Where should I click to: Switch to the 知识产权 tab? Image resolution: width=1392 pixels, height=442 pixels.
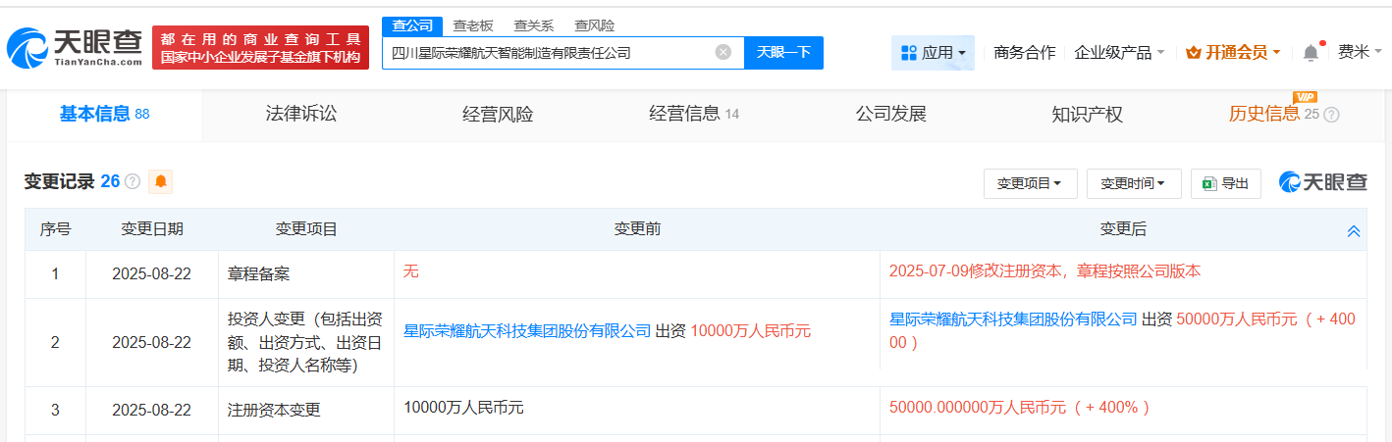tap(1087, 115)
